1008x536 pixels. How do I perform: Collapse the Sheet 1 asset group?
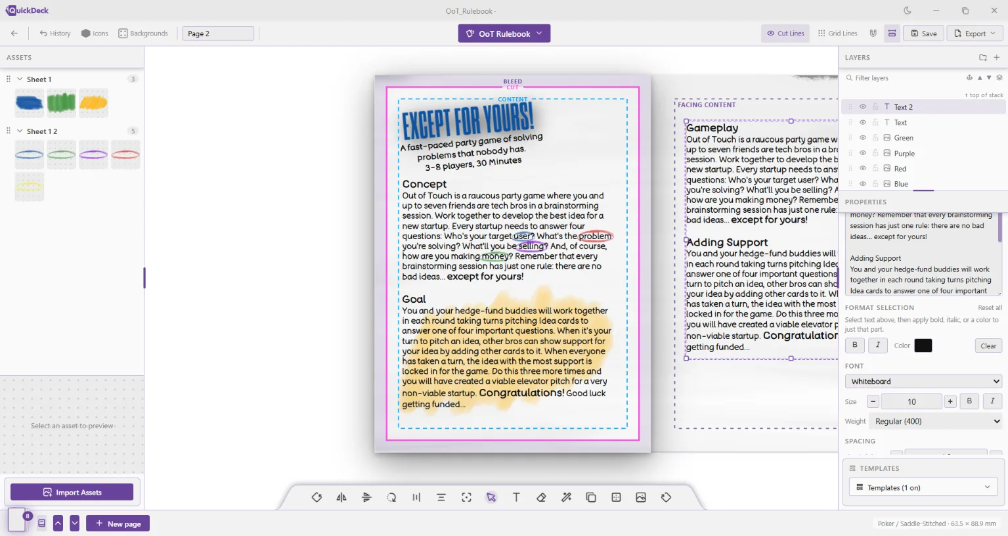tap(20, 79)
